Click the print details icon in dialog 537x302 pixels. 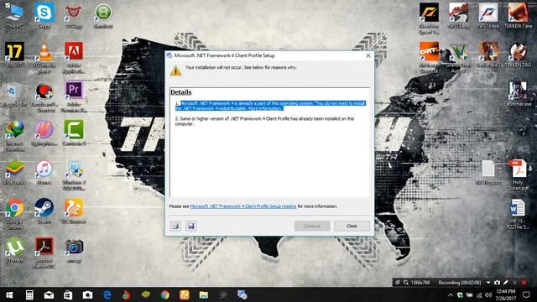(x=175, y=226)
